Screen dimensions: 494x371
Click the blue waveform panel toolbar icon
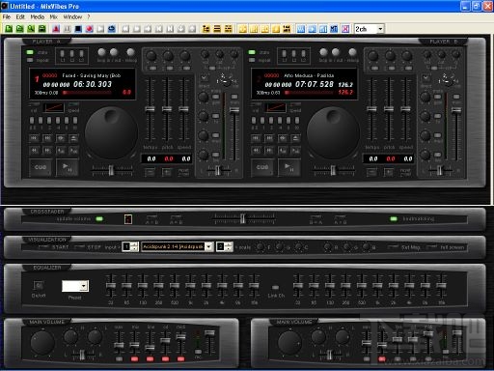point(301,29)
